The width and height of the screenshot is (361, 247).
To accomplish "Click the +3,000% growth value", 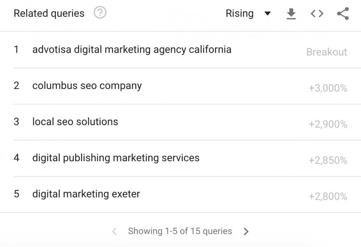I will (x=328, y=88).
